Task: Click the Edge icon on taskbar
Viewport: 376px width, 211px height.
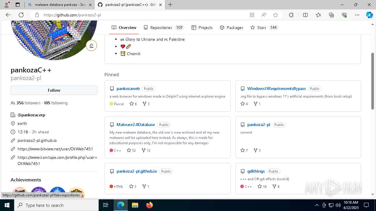Action: click(x=121, y=205)
